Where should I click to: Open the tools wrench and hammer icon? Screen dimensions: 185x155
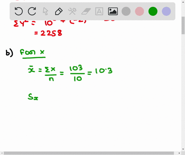coord(72,11)
